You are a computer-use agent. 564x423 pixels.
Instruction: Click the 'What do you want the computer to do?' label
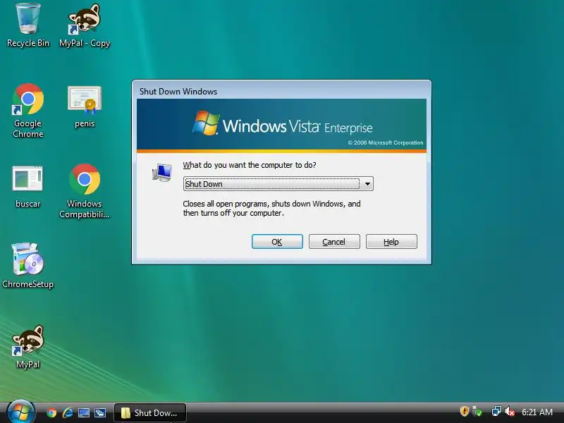click(x=250, y=165)
